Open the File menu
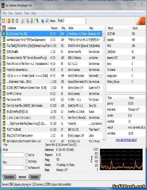The width and height of the screenshot is (147, 190). click(4, 13)
